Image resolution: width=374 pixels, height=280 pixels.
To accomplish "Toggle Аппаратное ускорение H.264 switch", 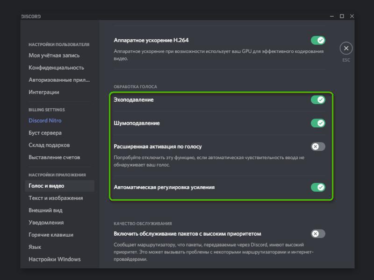I will pyautogui.click(x=318, y=40).
